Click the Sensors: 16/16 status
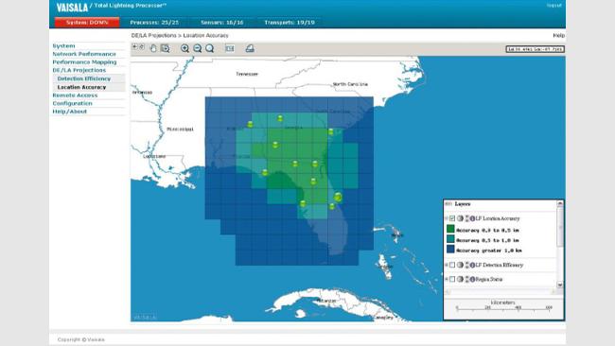The image size is (615, 346). point(222,23)
